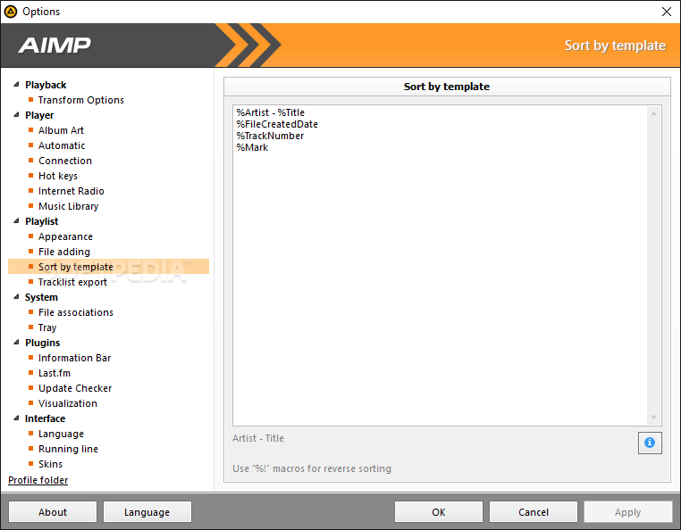Confirm with the OK button

[439, 512]
